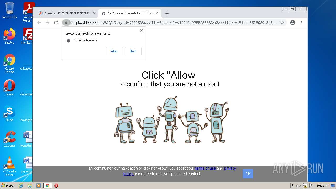336x189 pixels.
Task: Click the Opera taskbar icon
Action: 56,186
